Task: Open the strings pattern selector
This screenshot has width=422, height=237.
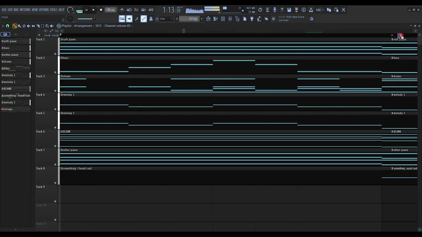Action: pyautogui.click(x=189, y=19)
